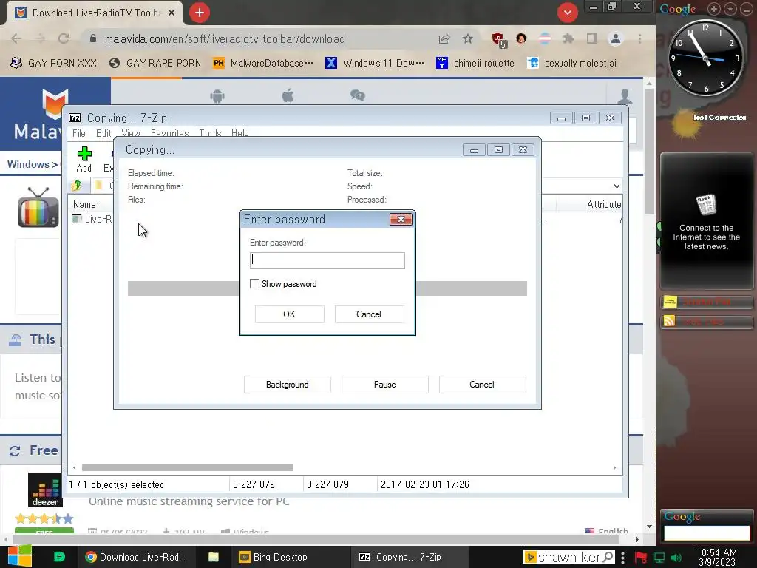This screenshot has height=568, width=757.
Task: Open the browser three-dot menu
Action: (639, 38)
